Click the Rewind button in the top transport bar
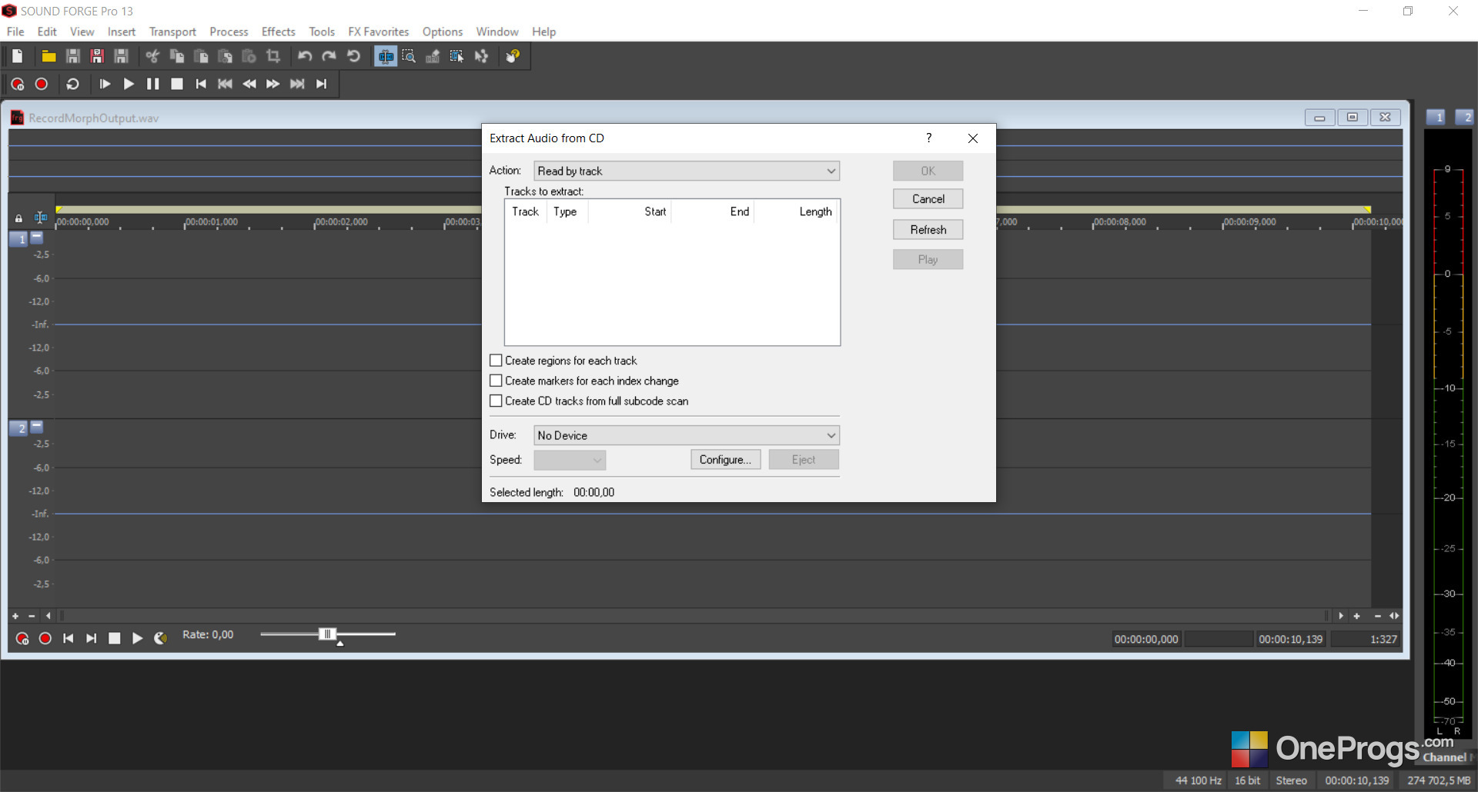 tap(249, 84)
